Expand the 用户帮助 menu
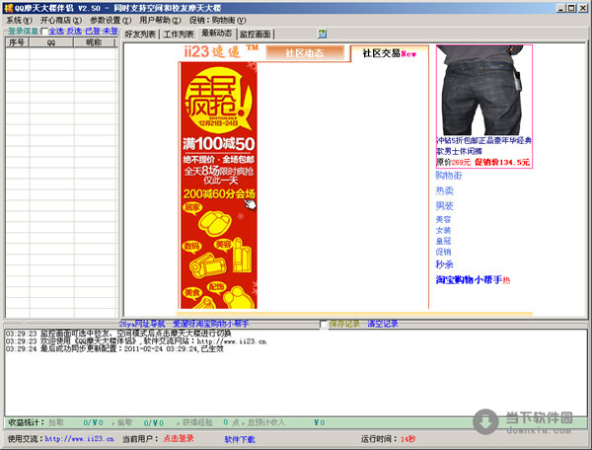 pos(159,20)
